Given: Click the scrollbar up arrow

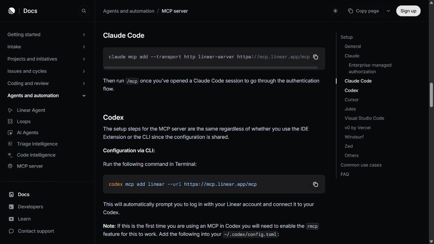Looking at the screenshot, I should (431, 2).
